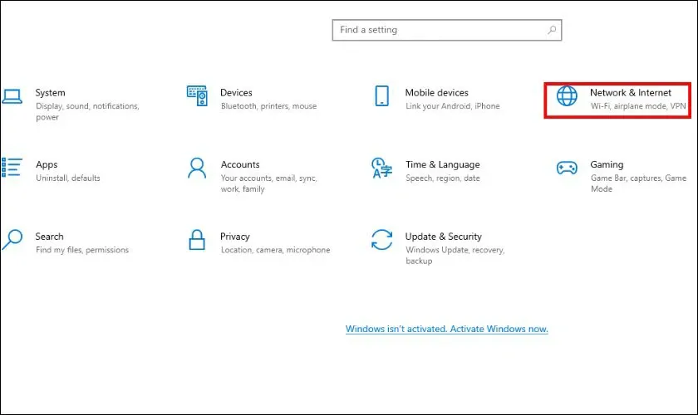Click the magnifier in the search box
698x415 pixels.
[552, 30]
